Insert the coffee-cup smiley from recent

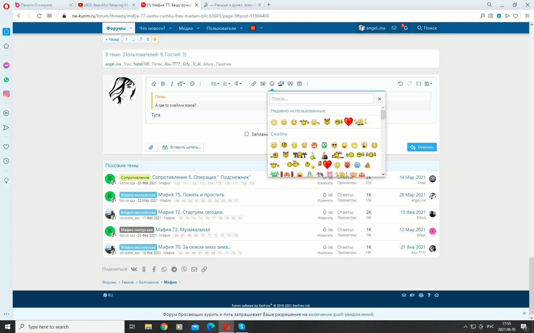pos(315,122)
